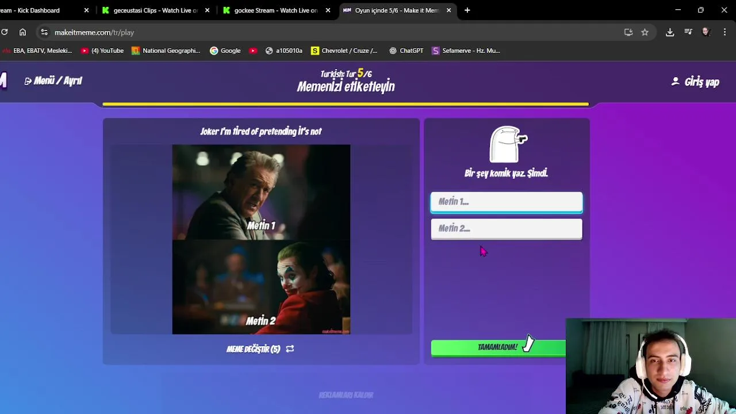The width and height of the screenshot is (736, 414).
Task: Open the a105010a bookmark
Action: tap(284, 51)
